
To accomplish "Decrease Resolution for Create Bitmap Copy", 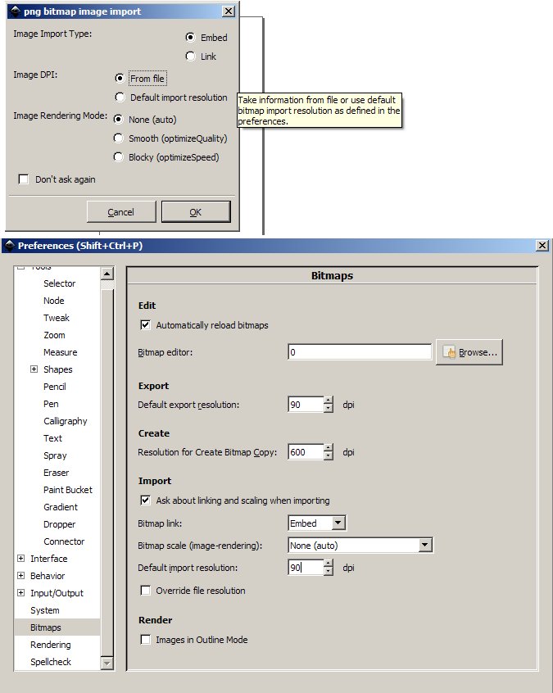I will point(329,456).
